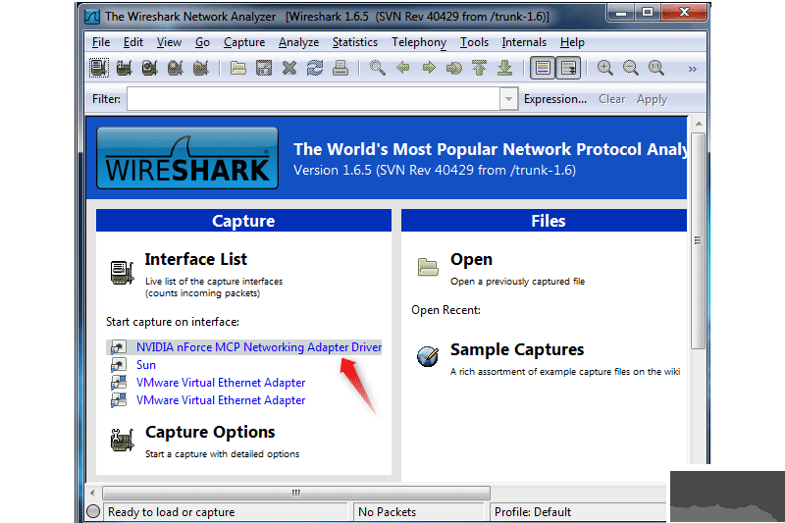
Task: Click Open to load a captured file
Action: 471,259
